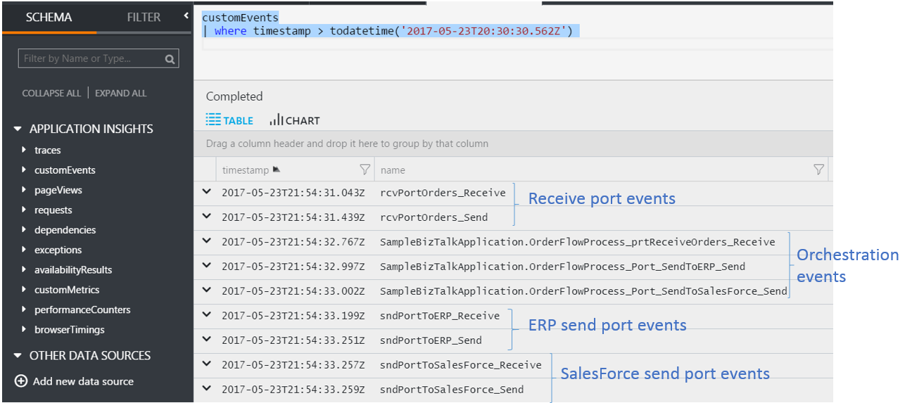The image size is (905, 403).
Task: Click the sndPortToSalesForce_Receive name cell
Action: tap(461, 365)
